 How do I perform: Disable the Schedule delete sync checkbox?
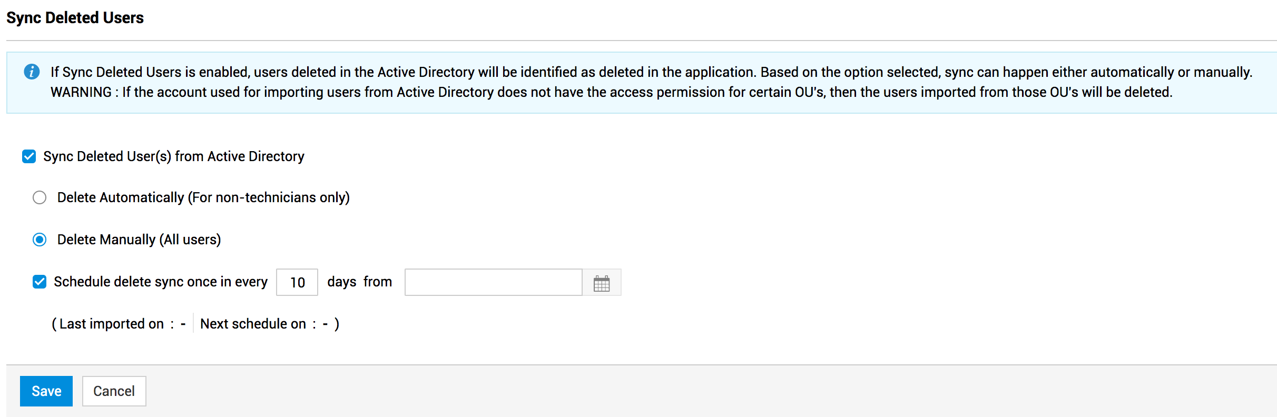[40, 282]
